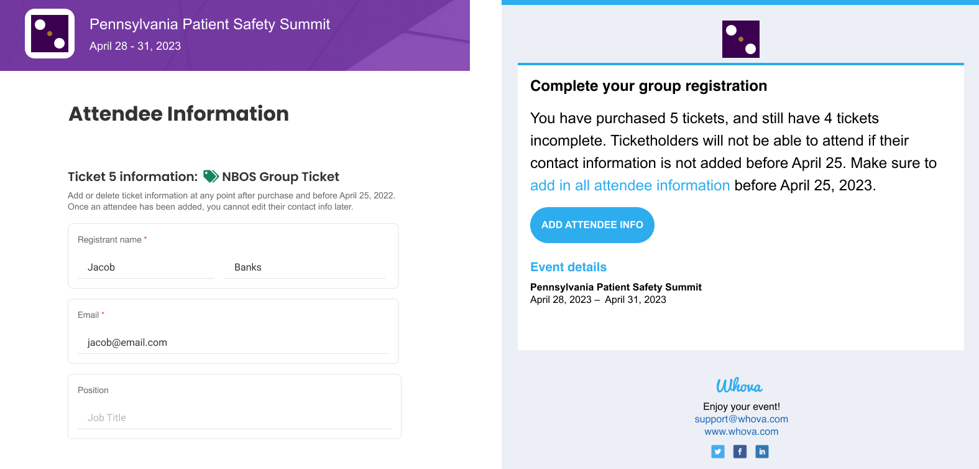Click the first name field containing Jacob

click(146, 267)
